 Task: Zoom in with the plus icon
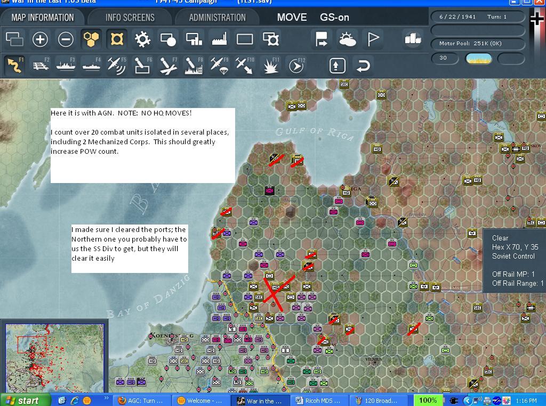40,39
